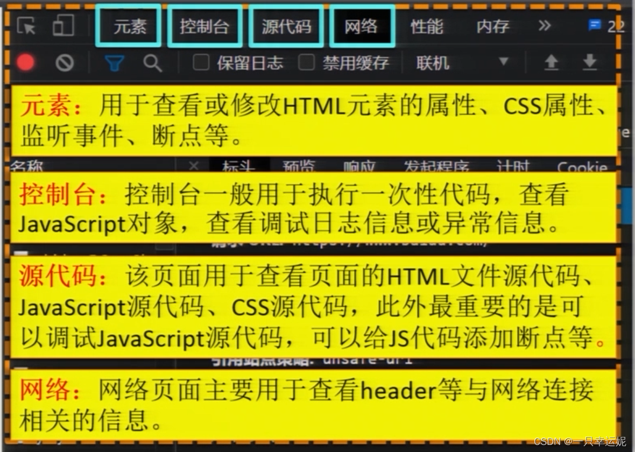Clear the network log with the ⊘ icon
Viewport: 635px width, 452px height.
(x=65, y=62)
